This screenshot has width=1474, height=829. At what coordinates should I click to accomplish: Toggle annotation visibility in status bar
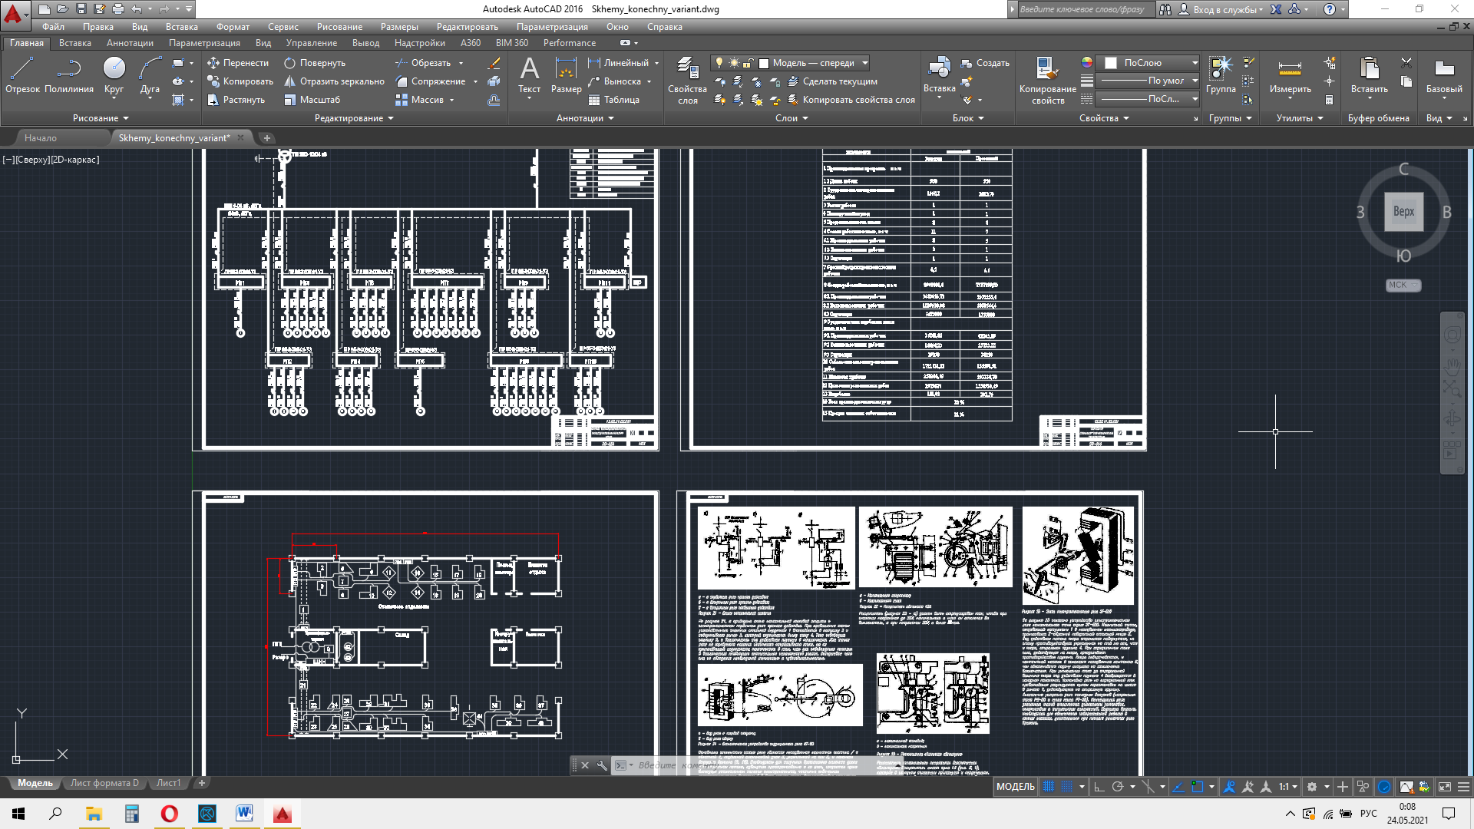coord(1230,787)
